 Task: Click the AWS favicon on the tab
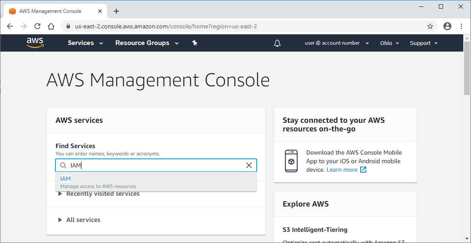click(x=12, y=11)
